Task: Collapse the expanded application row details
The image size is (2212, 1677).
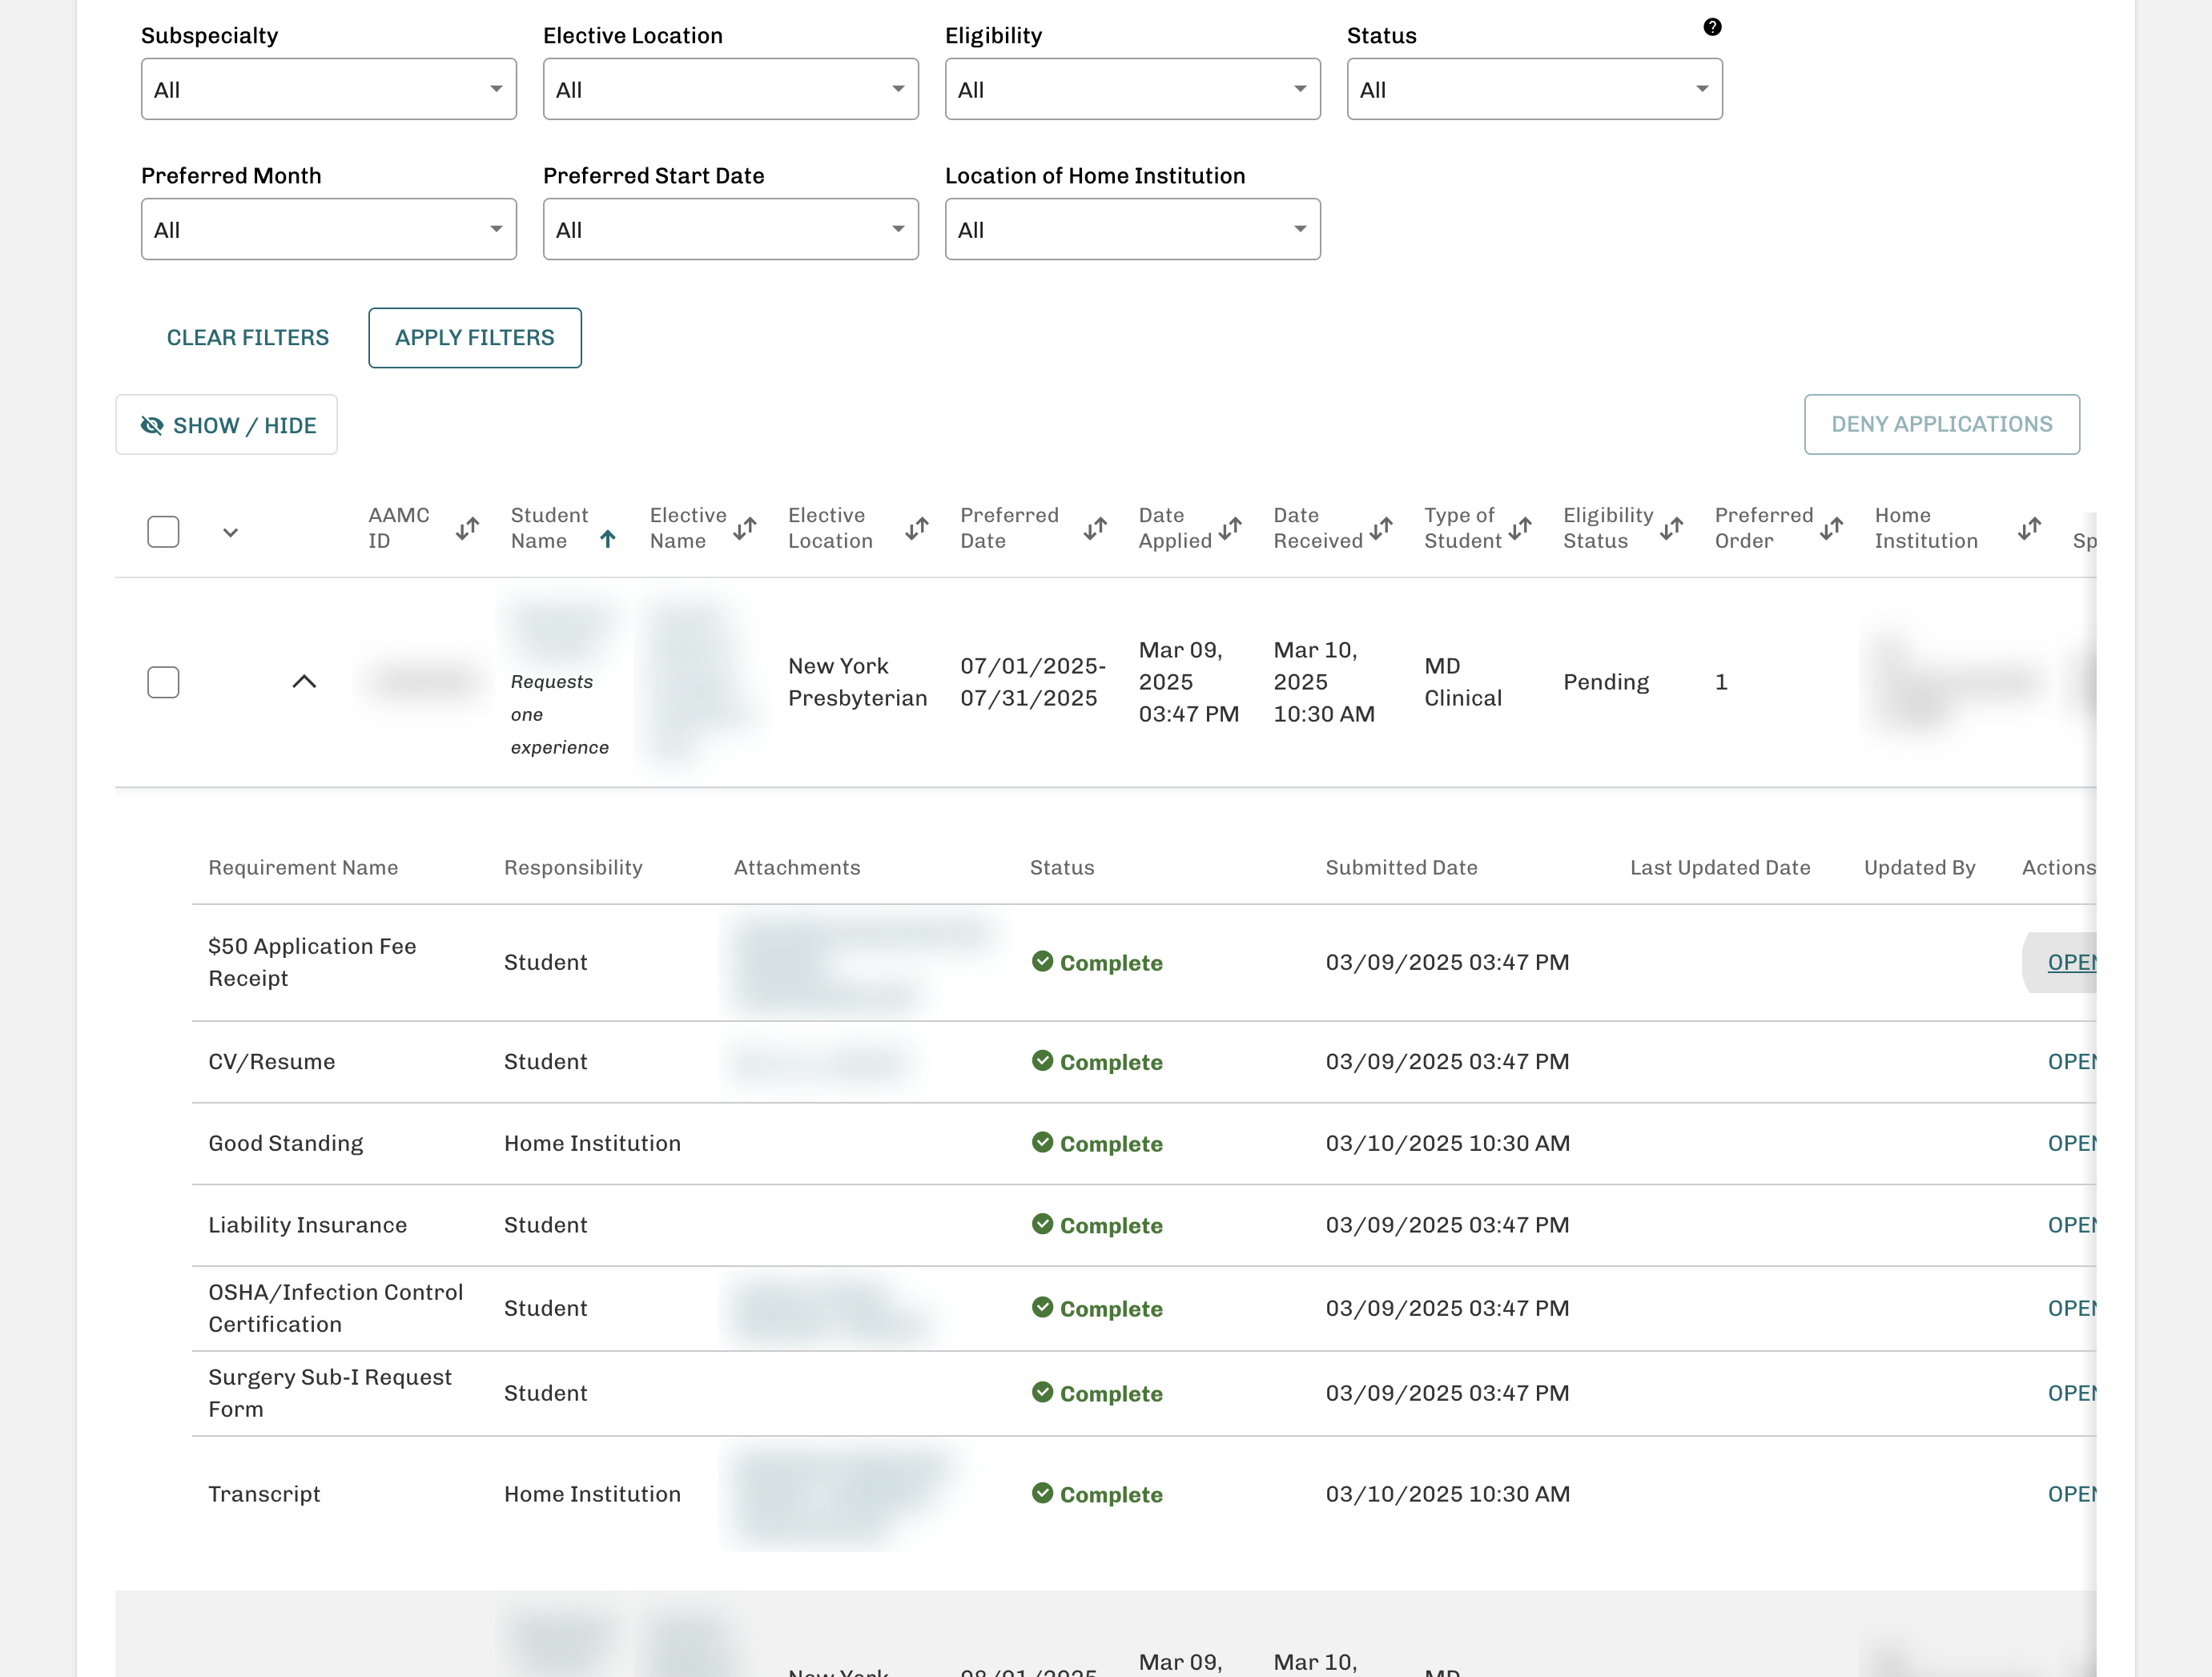Action: coord(304,682)
